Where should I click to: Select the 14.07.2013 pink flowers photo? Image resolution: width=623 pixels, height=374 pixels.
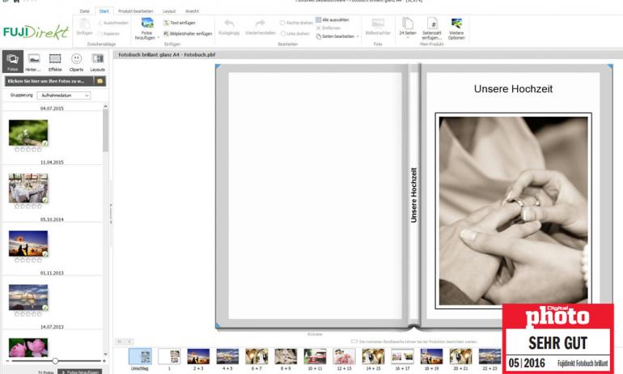click(x=28, y=347)
